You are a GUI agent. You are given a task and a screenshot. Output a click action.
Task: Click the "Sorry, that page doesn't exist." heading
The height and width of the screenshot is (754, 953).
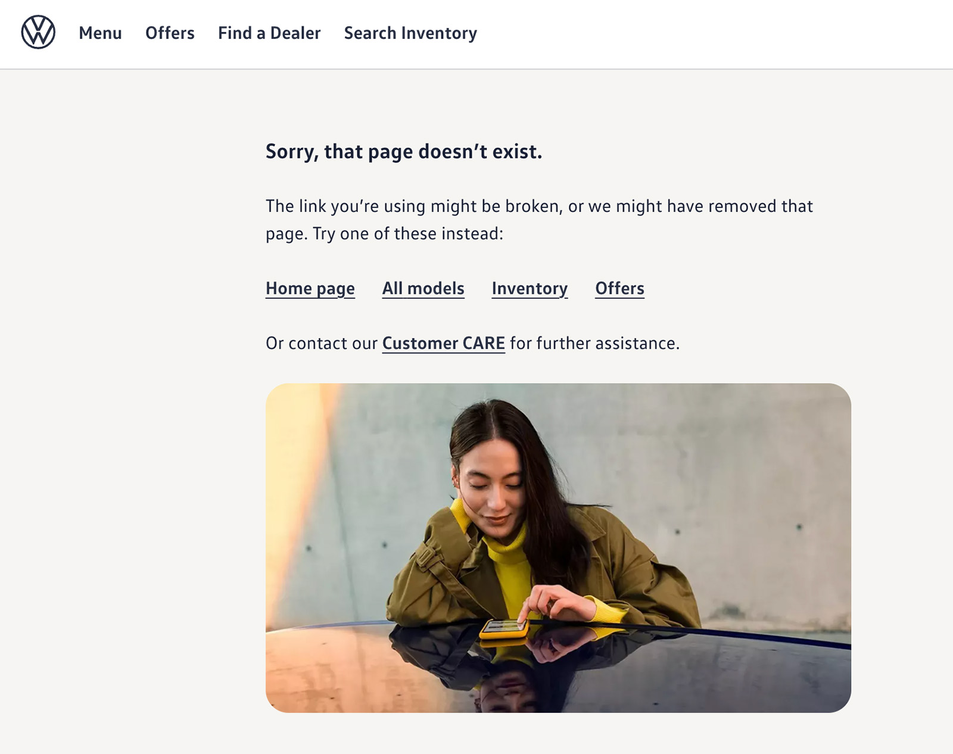(404, 152)
